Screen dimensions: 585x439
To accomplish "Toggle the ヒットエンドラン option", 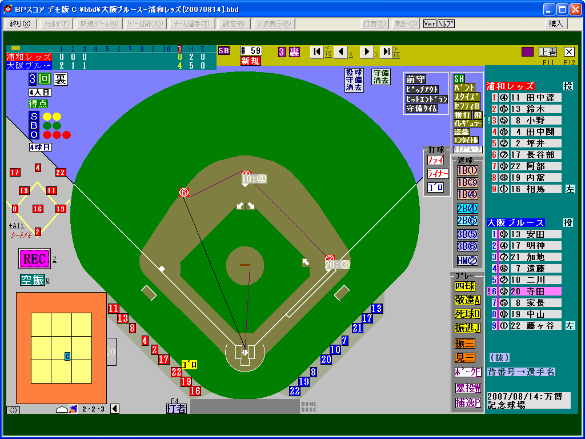I will [426, 99].
